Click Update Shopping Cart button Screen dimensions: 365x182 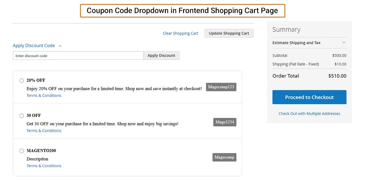229,33
